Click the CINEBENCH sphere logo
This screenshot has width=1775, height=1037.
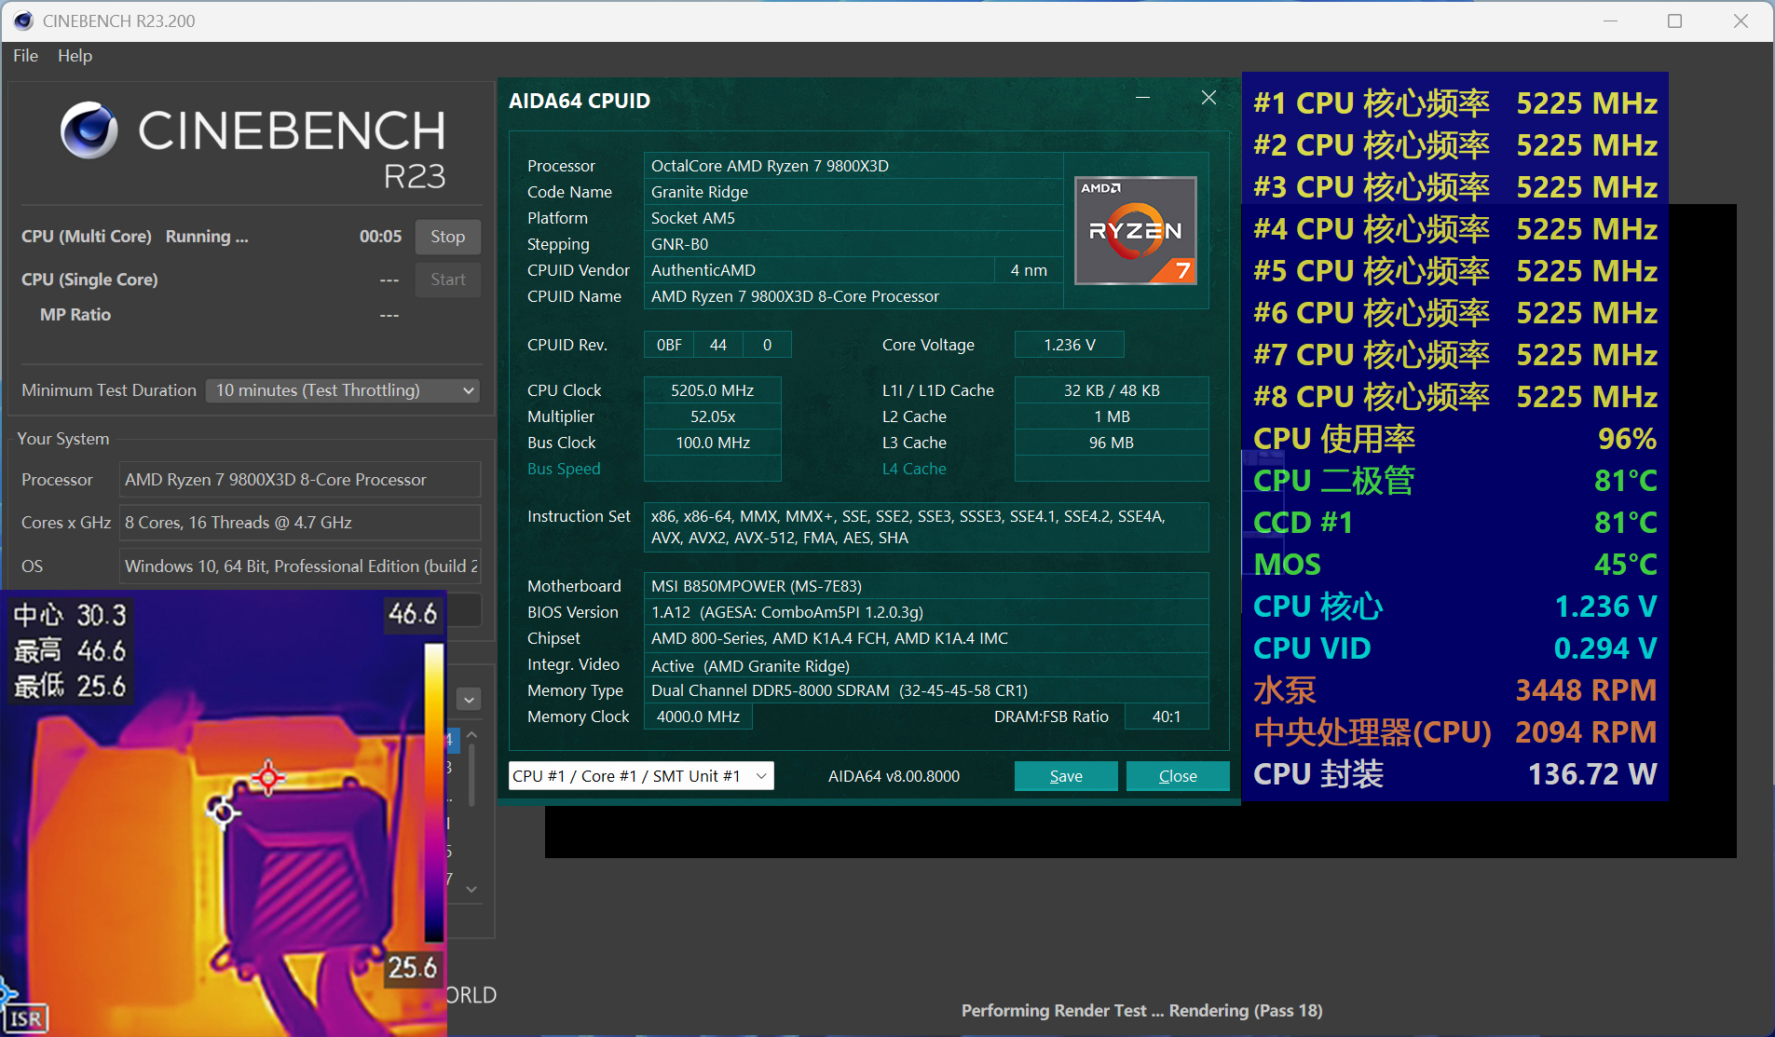click(89, 130)
